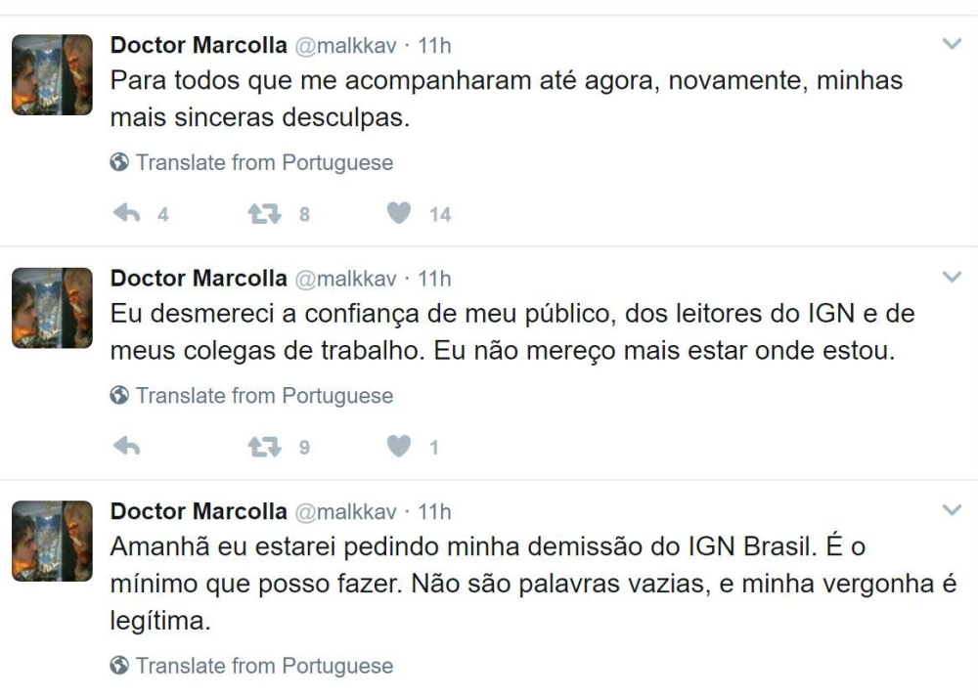The height and width of the screenshot is (696, 978).
Task: Like the 'sinceras desculpas' tweet
Action: click(x=399, y=214)
